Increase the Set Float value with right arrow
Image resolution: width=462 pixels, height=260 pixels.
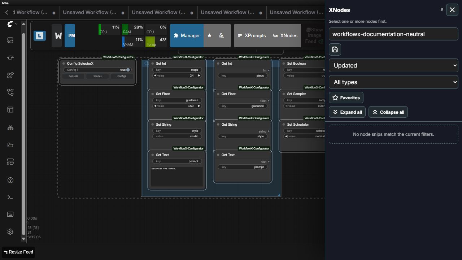pos(199,106)
